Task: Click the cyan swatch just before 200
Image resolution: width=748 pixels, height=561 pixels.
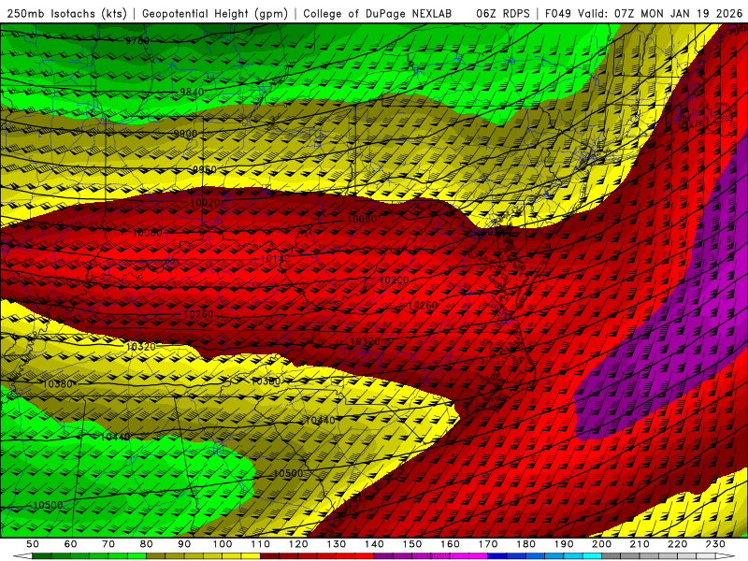Action: [592, 556]
